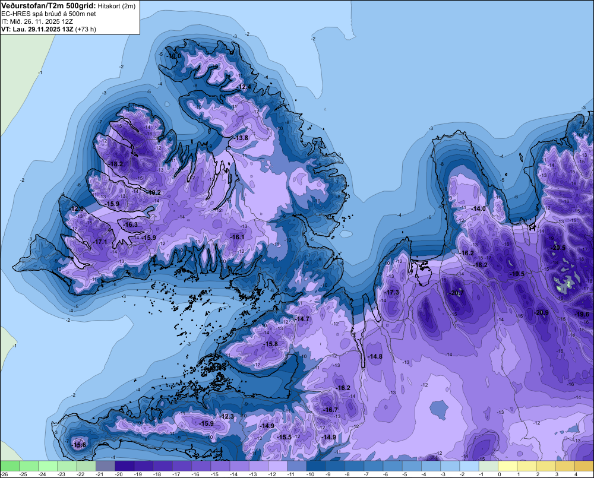Viewport: 594px width, 478px height.
Task: Select the legend swatch above -16
Action: tap(201, 466)
